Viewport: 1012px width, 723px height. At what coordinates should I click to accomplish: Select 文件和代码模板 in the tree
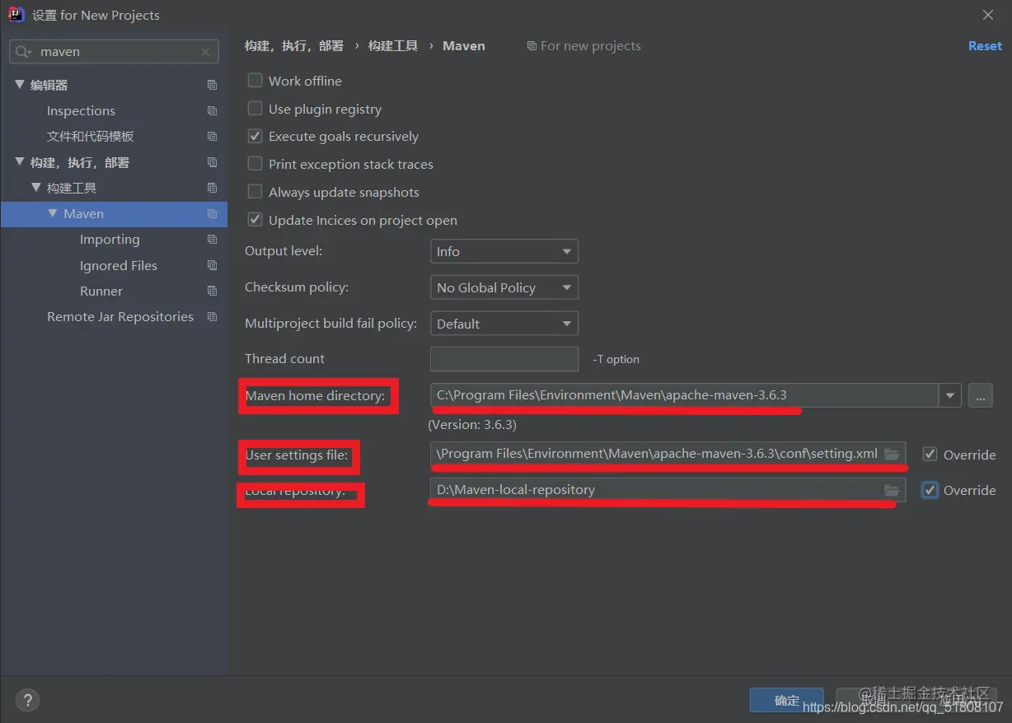(90, 136)
